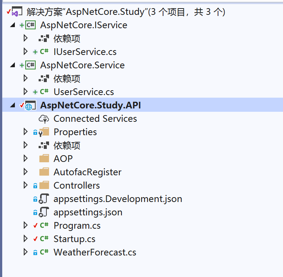Select the UserService.cs file name
283x277 pixels.
click(x=84, y=92)
